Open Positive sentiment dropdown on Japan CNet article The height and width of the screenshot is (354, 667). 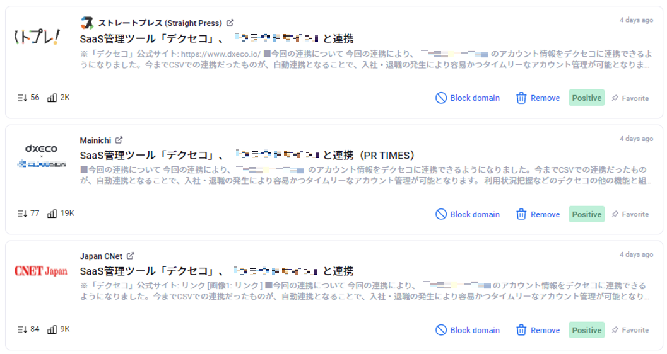coord(586,331)
